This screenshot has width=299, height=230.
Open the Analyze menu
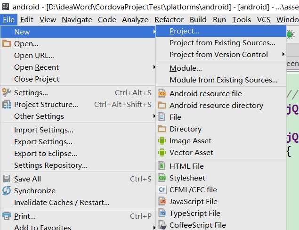coord(135,20)
